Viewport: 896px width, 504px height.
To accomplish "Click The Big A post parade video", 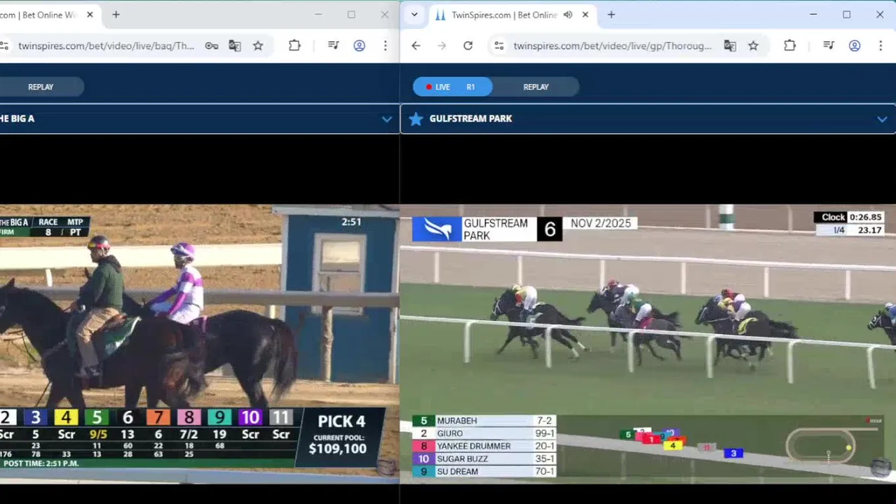I will [x=199, y=343].
